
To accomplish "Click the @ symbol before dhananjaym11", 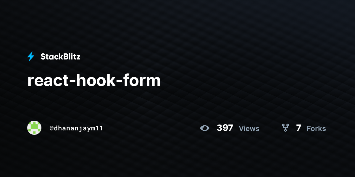I will (52, 128).
